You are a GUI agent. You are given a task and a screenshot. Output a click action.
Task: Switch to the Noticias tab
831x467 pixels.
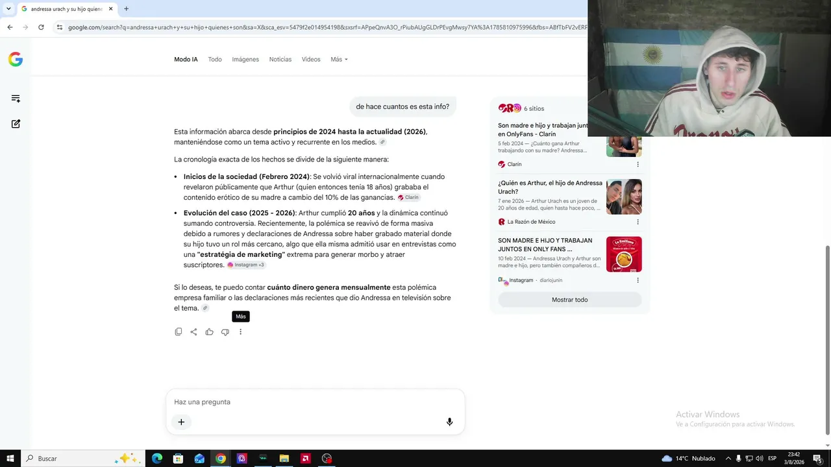pyautogui.click(x=280, y=60)
